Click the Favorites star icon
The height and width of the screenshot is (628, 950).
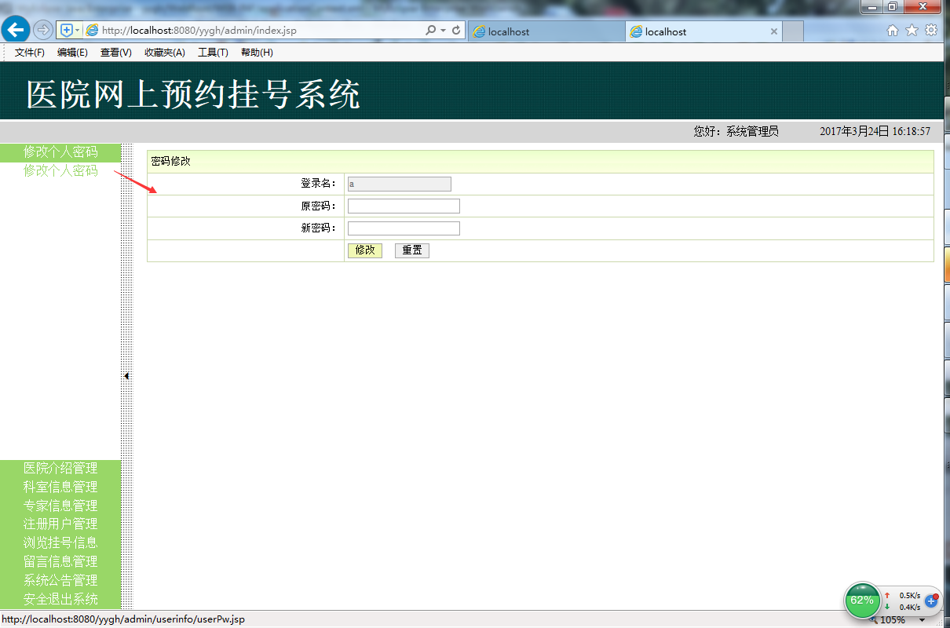912,30
